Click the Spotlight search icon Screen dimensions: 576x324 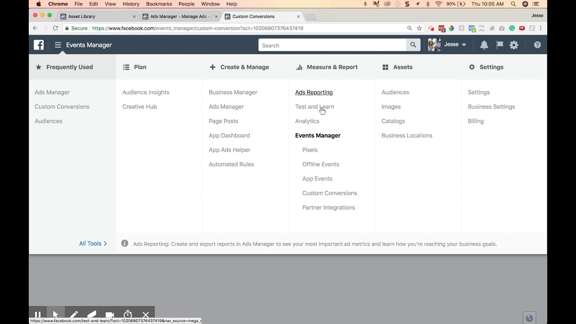[x=513, y=4]
